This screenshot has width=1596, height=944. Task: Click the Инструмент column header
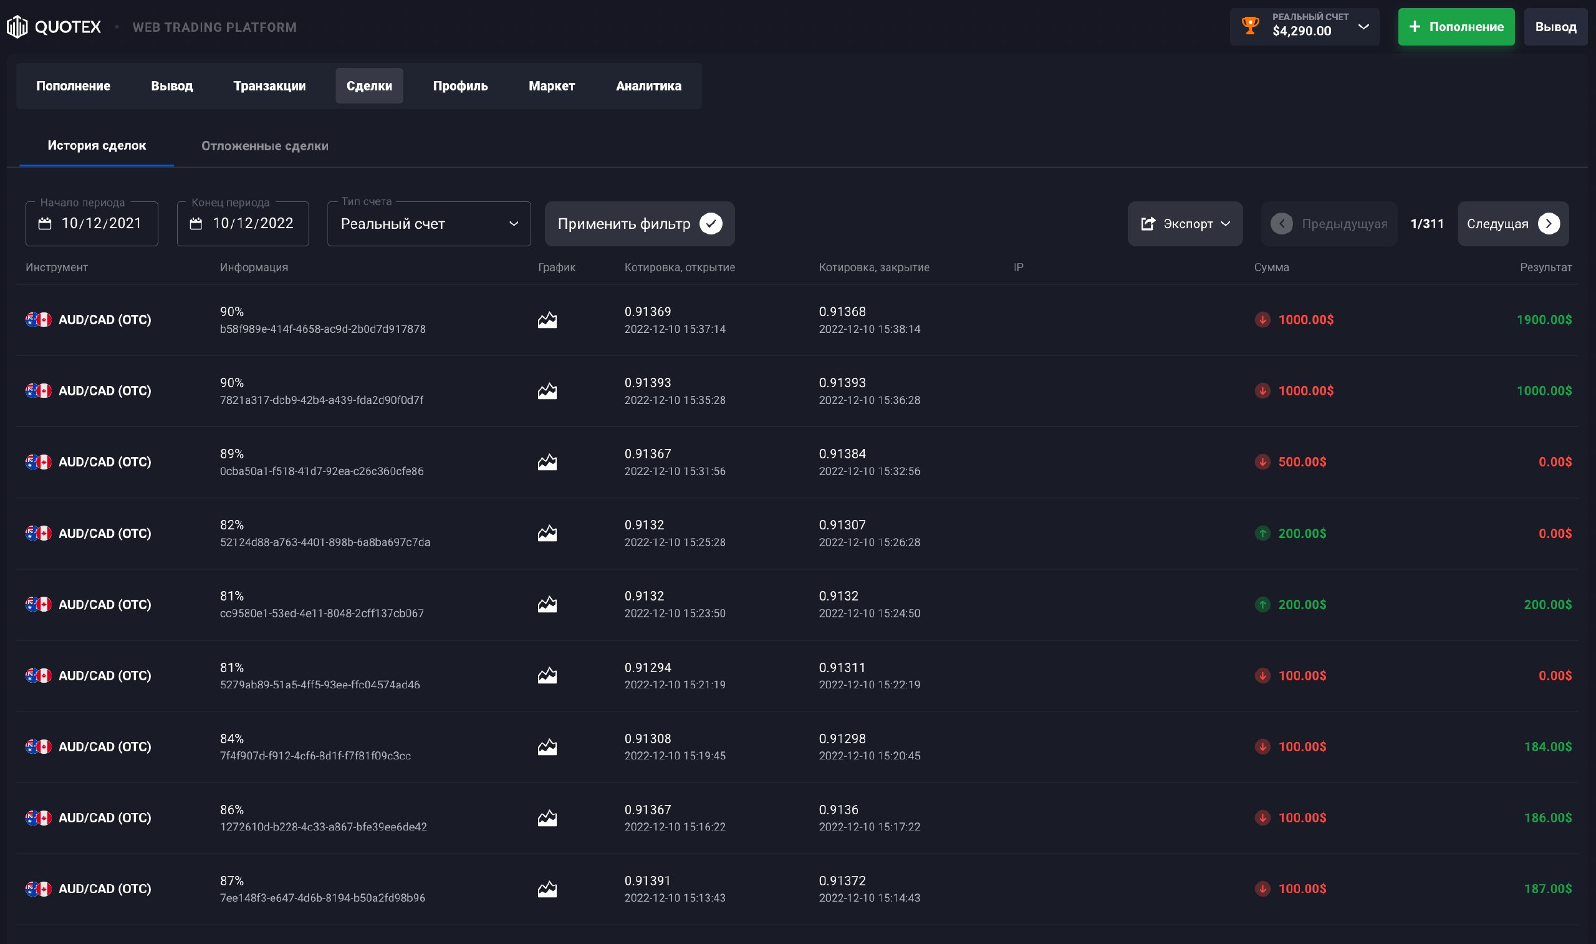pos(57,268)
